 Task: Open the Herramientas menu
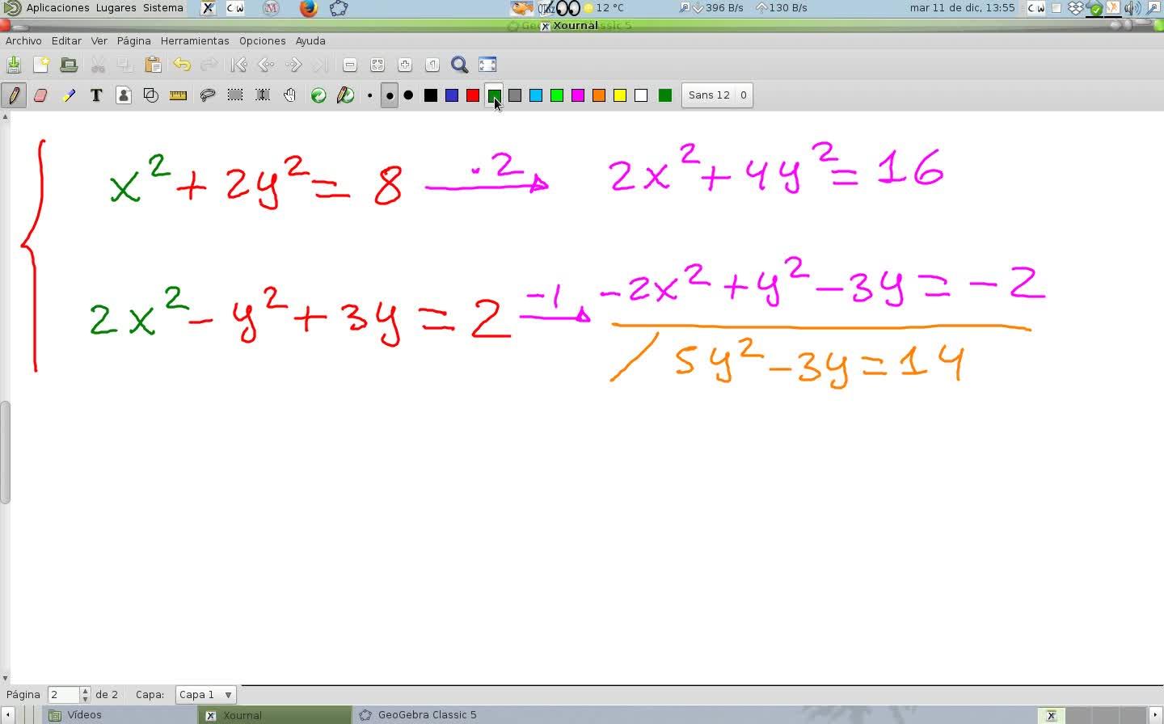click(195, 40)
